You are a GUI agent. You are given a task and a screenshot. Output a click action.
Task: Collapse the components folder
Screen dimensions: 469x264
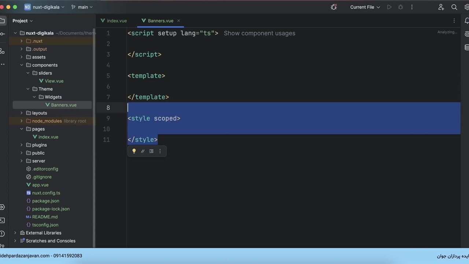(21, 65)
